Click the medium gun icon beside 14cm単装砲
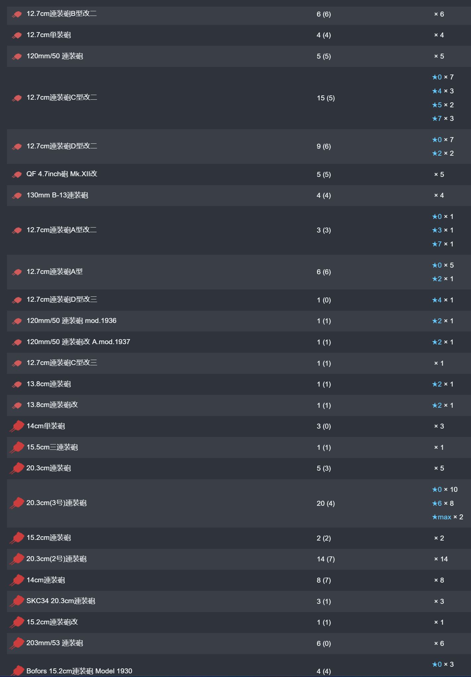The height and width of the screenshot is (677, 471). click(17, 426)
